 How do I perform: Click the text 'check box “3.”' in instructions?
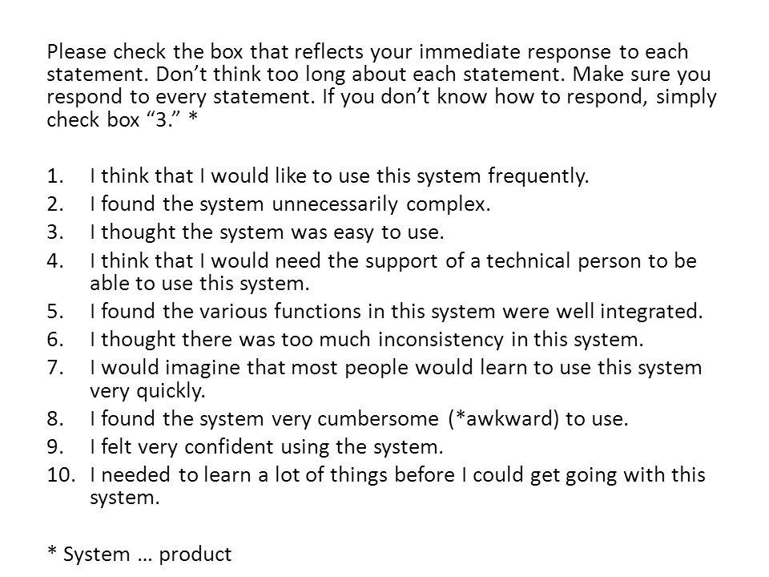click(117, 119)
